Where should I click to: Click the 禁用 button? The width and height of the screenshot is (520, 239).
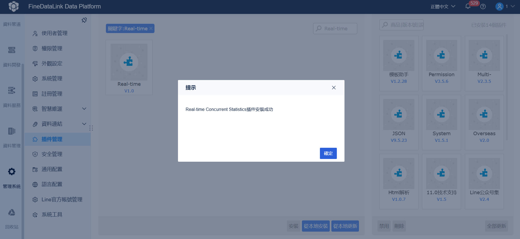tap(384, 226)
